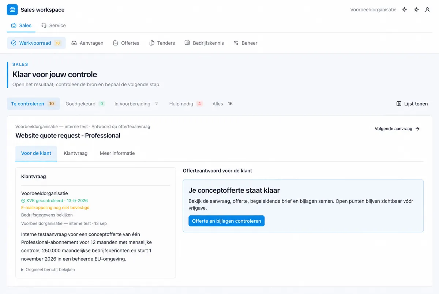Click the book icon beside Bedrijfskennis
The width and height of the screenshot is (439, 294).
point(187,43)
